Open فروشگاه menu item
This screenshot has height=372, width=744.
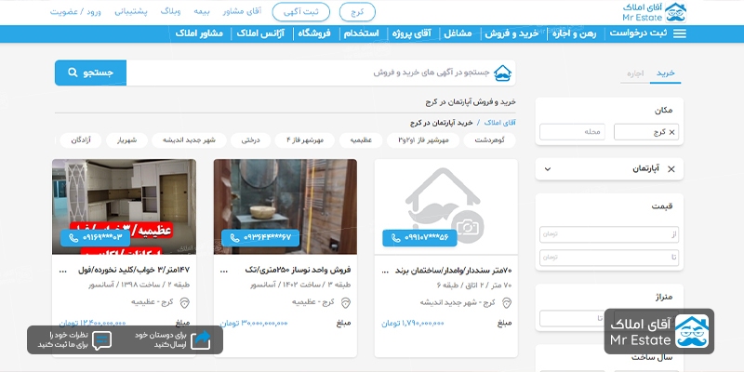pos(314,33)
